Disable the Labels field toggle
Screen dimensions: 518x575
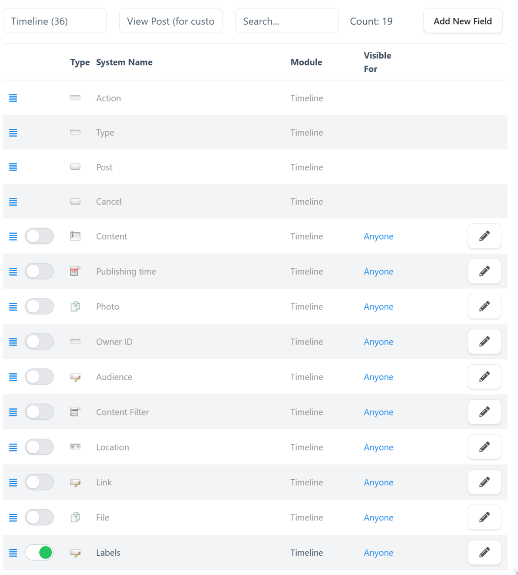click(x=39, y=552)
